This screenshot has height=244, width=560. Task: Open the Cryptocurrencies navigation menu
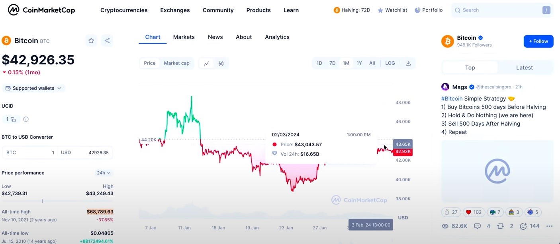tap(124, 10)
